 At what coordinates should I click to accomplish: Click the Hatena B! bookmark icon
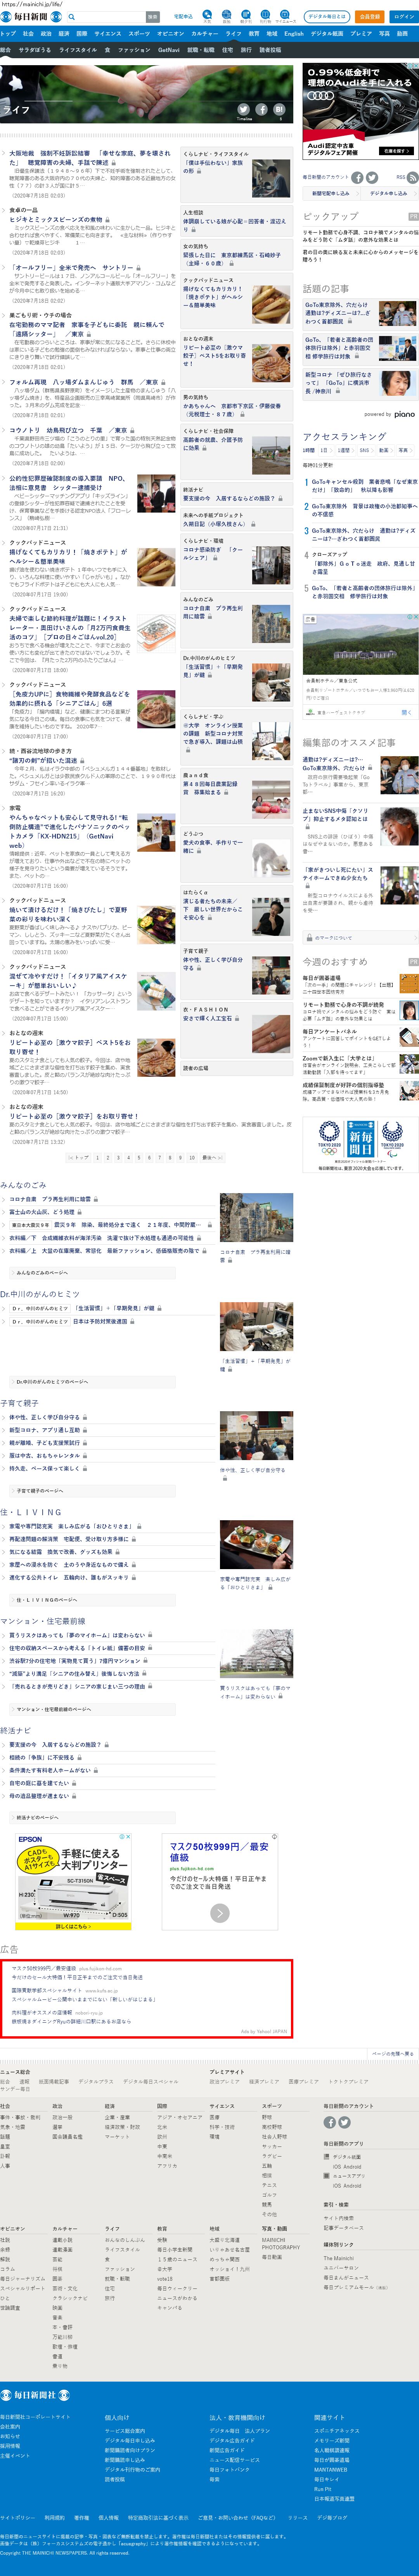[279, 109]
